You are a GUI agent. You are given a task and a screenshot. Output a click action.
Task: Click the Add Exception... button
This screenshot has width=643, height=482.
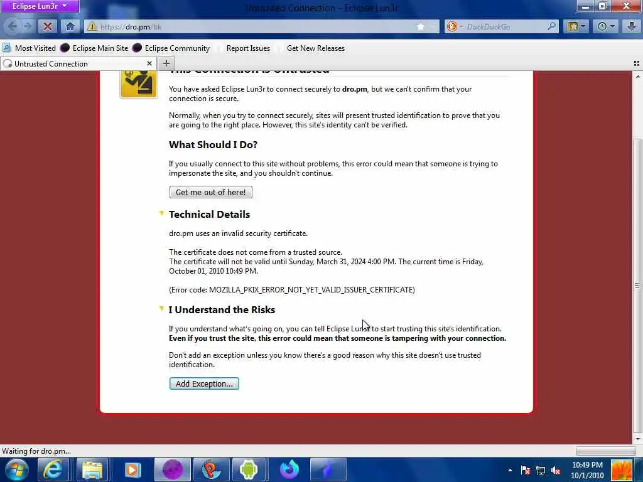pyautogui.click(x=204, y=383)
